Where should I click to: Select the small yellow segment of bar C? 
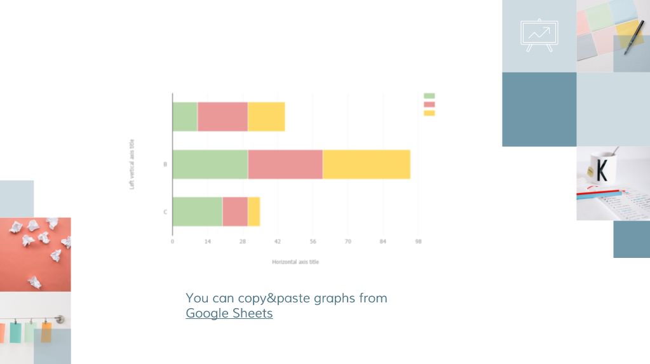coord(254,212)
